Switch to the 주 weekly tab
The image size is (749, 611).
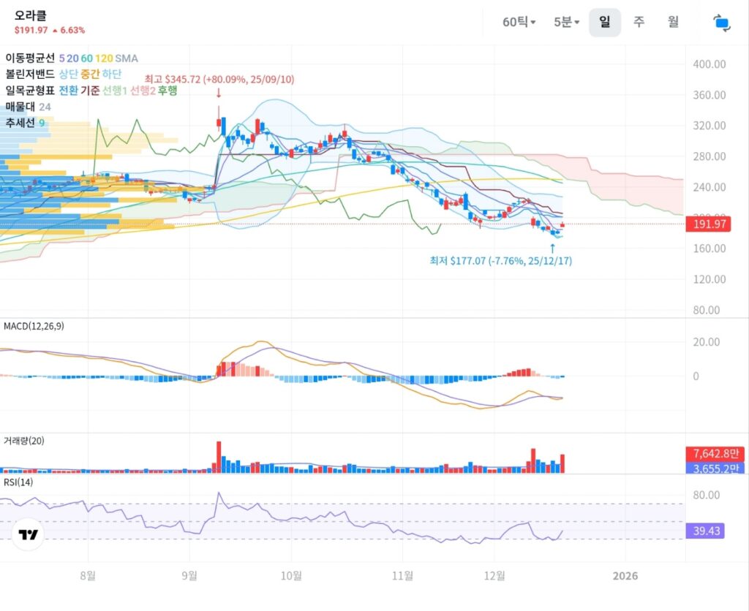tap(639, 22)
